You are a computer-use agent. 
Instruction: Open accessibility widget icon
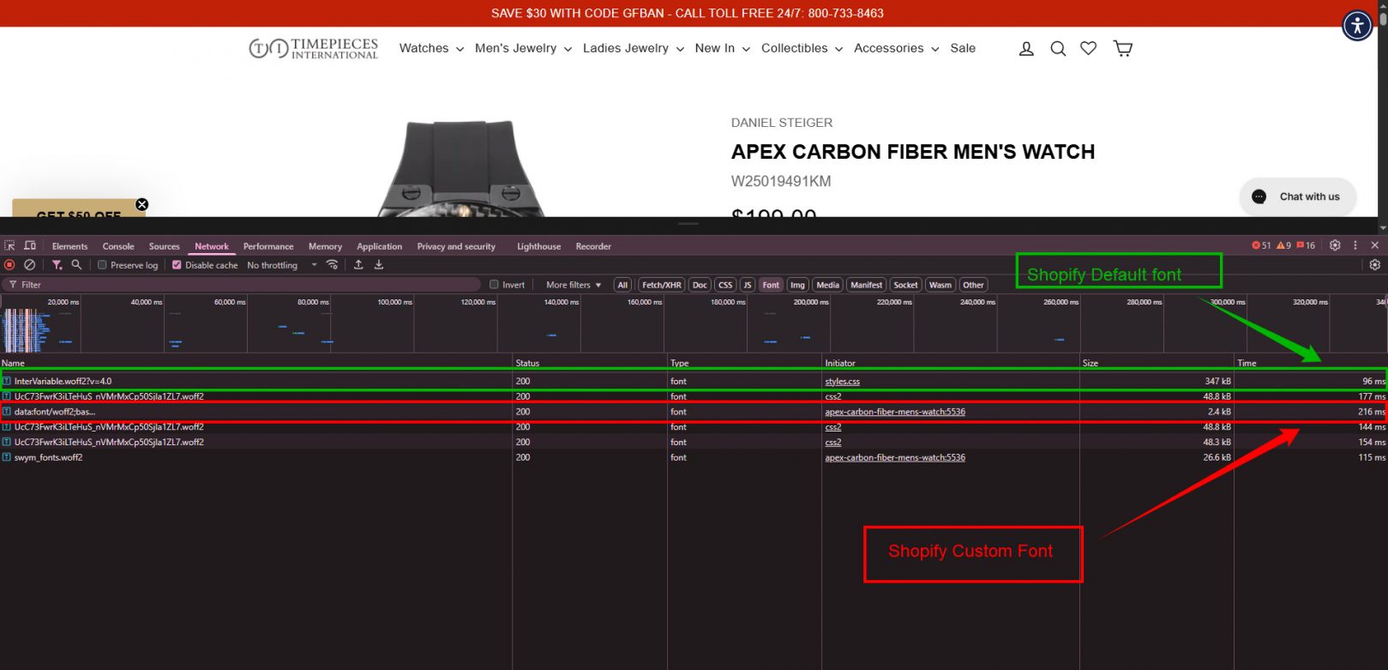pyautogui.click(x=1357, y=25)
